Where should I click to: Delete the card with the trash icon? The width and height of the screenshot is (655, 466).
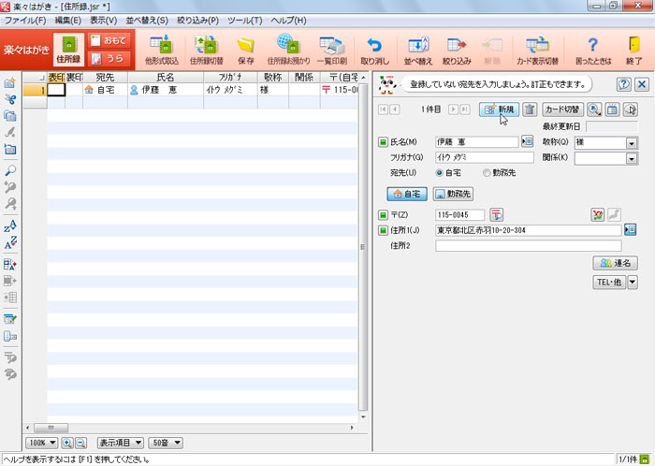(x=530, y=109)
